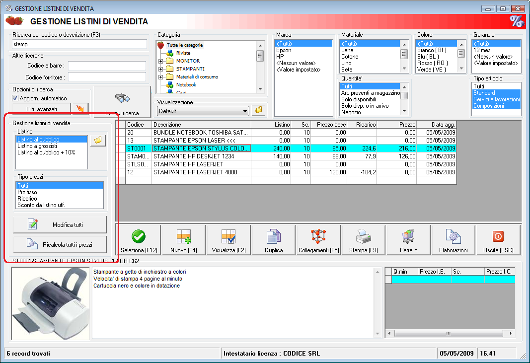Image resolution: width=530 pixels, height=363 pixels.
Task: Click in the Ricerca per codice search field
Action: pos(79,44)
